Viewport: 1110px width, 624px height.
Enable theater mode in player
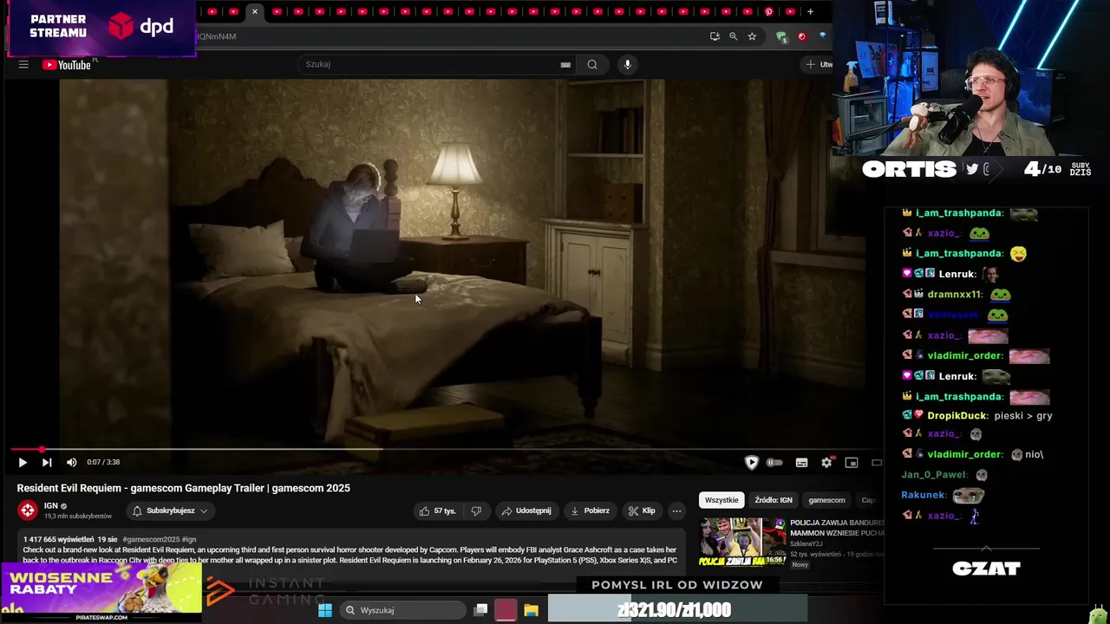[x=876, y=463]
